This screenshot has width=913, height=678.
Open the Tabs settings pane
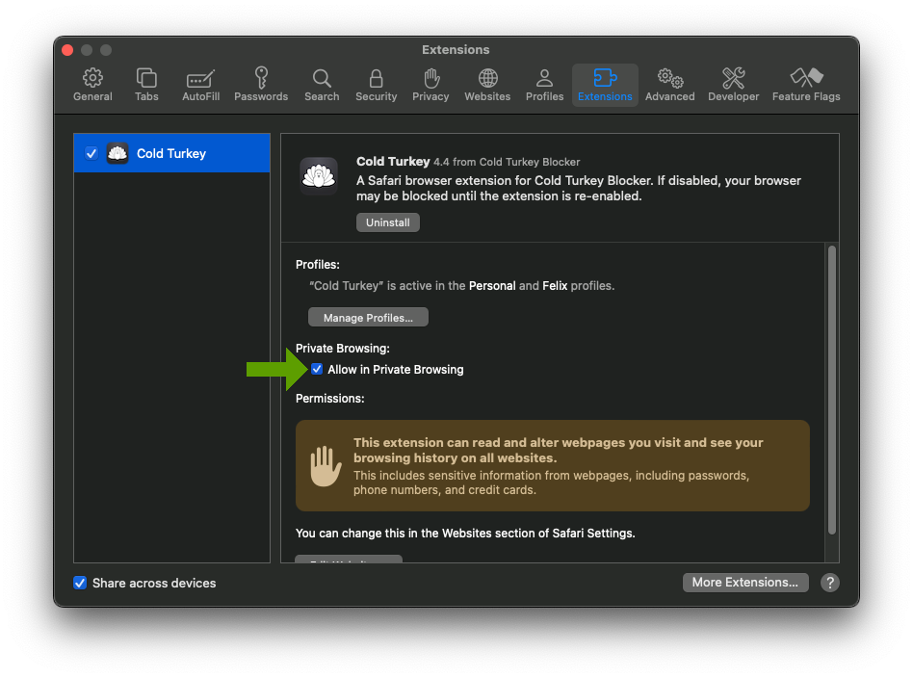coord(146,85)
